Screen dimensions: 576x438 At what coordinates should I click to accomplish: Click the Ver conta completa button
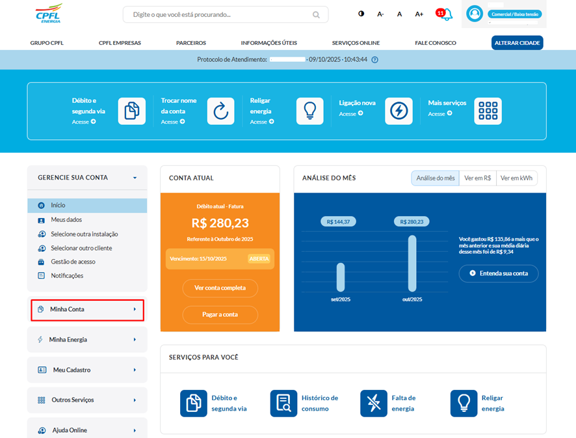[x=220, y=288]
